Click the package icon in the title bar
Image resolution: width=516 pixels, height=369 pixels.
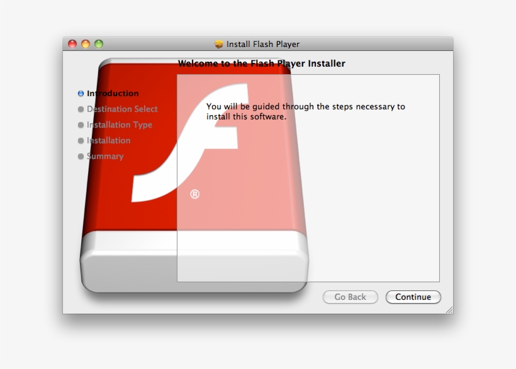[x=218, y=44]
